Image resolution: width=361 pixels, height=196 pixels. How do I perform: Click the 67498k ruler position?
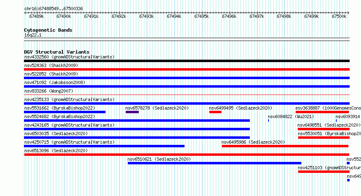click(284, 16)
